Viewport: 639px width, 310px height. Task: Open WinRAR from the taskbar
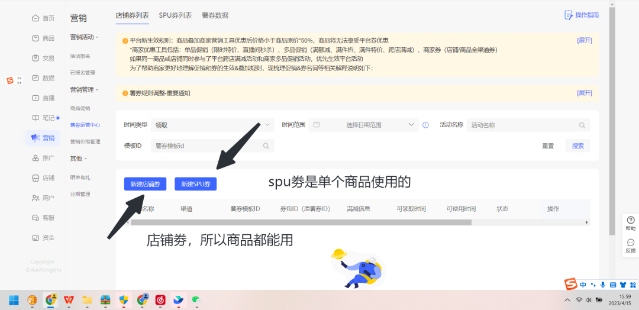point(105,300)
